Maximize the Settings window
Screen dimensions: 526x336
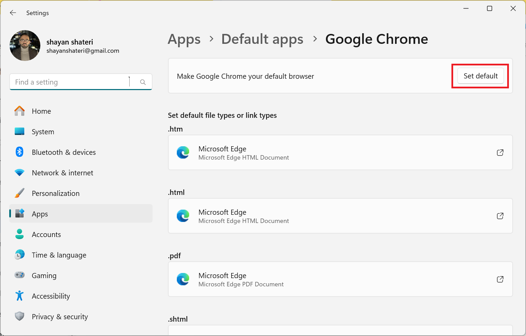(489, 9)
